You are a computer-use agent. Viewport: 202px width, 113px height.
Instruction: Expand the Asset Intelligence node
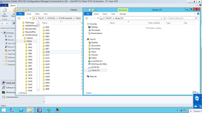tap(3, 54)
